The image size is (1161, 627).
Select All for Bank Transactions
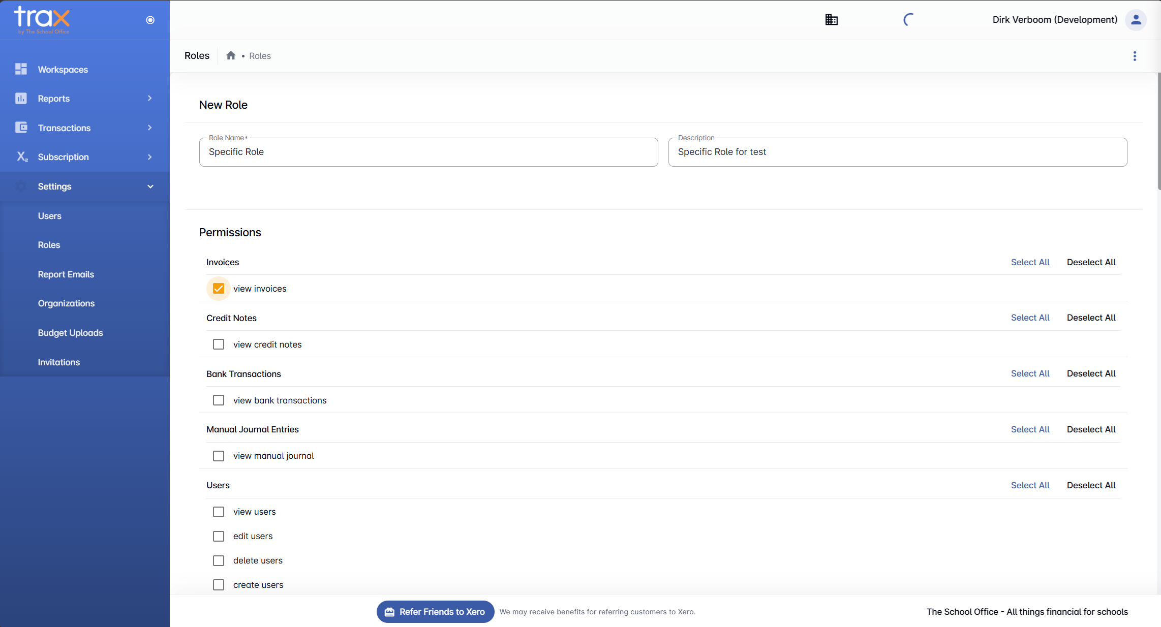pyautogui.click(x=1030, y=373)
